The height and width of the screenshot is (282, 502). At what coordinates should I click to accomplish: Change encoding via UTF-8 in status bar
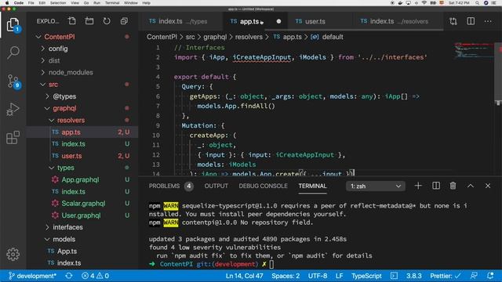coord(318,276)
